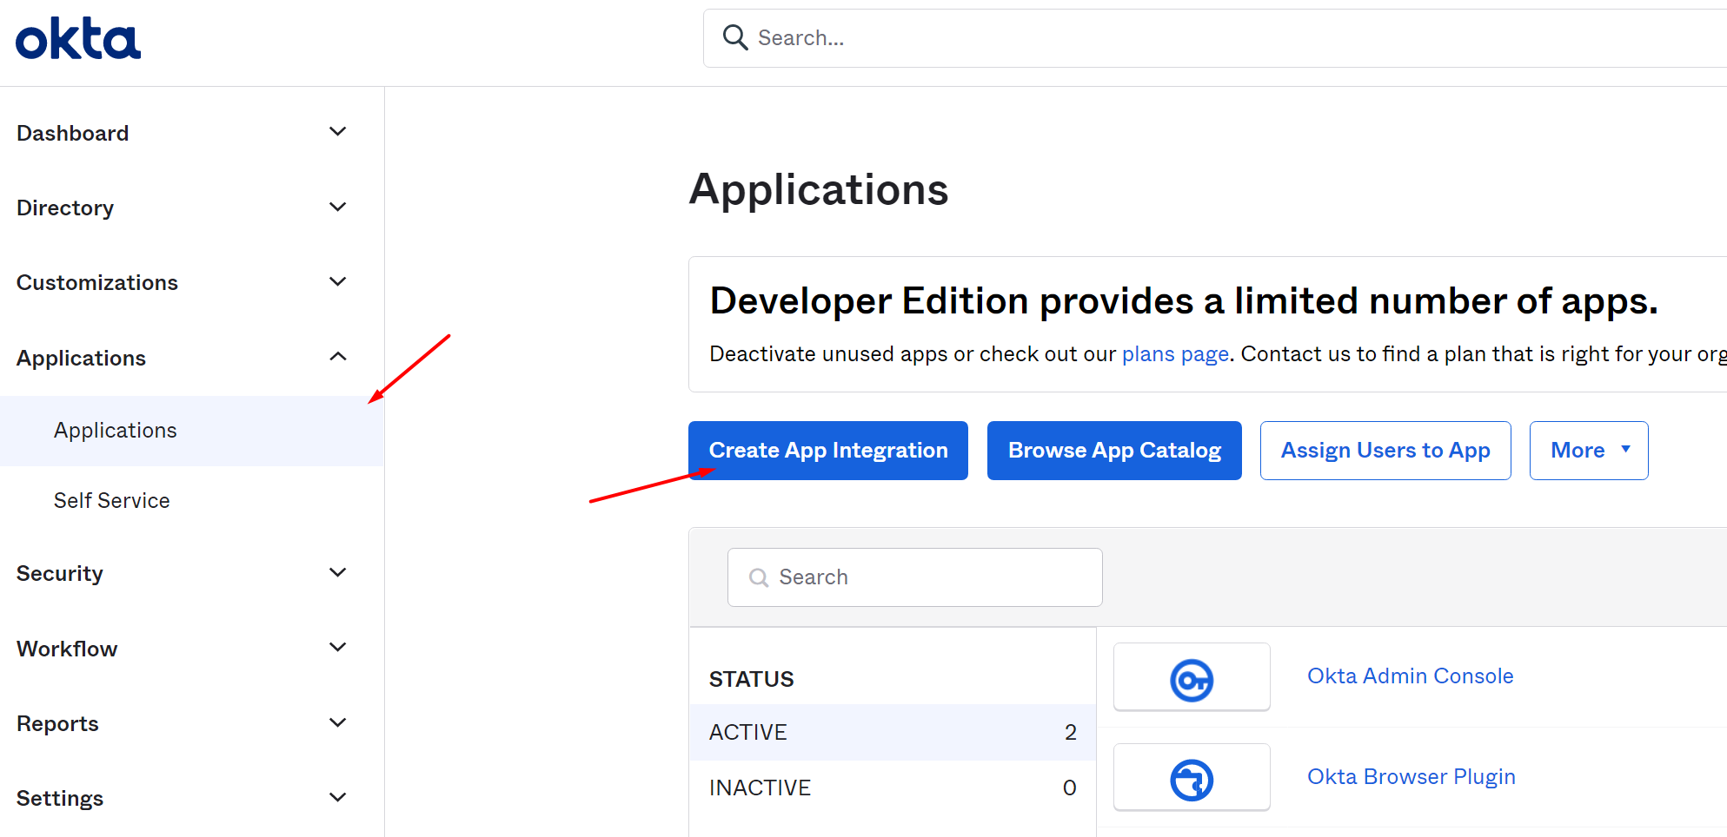
Task: Open Security in the sidebar
Action: coord(60,574)
